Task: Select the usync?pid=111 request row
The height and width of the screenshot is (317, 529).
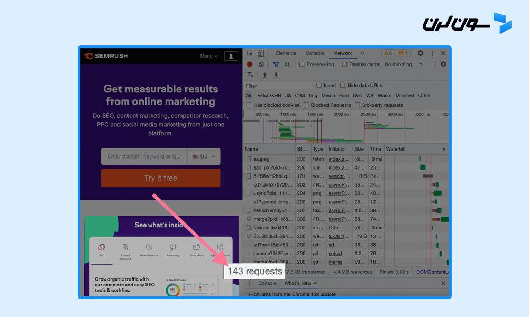Action: coord(346,193)
